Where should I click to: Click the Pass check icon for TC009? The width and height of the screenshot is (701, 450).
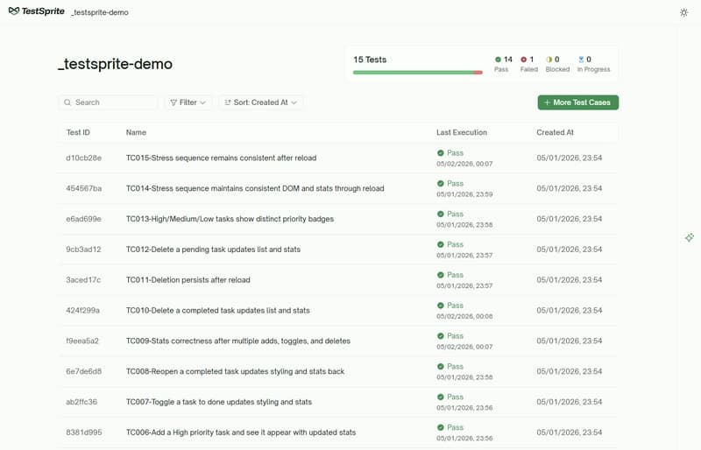(x=441, y=336)
